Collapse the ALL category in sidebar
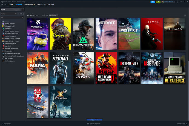This screenshot has height=126, width=189. tap(1, 21)
